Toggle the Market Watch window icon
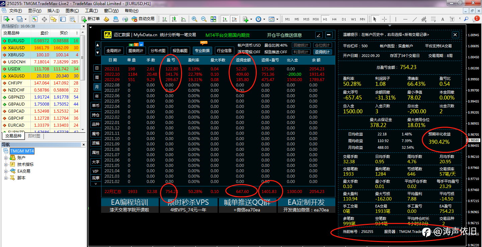Viewport: 482px width, 247px height. coord(34,19)
